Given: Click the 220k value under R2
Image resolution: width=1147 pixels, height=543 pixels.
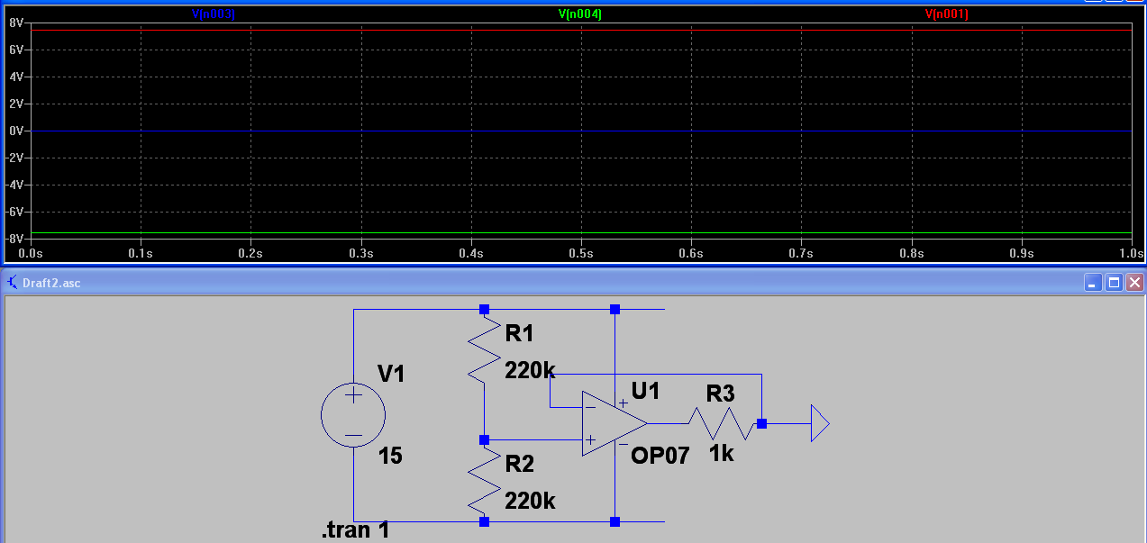Looking at the screenshot, I should click(531, 501).
